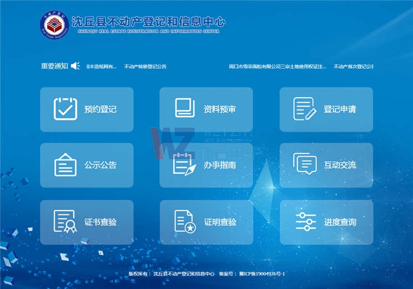Viewport: 413px width, 289px height.
Task: Click the 办事指南 notepad pen icon
Action: 184,165
